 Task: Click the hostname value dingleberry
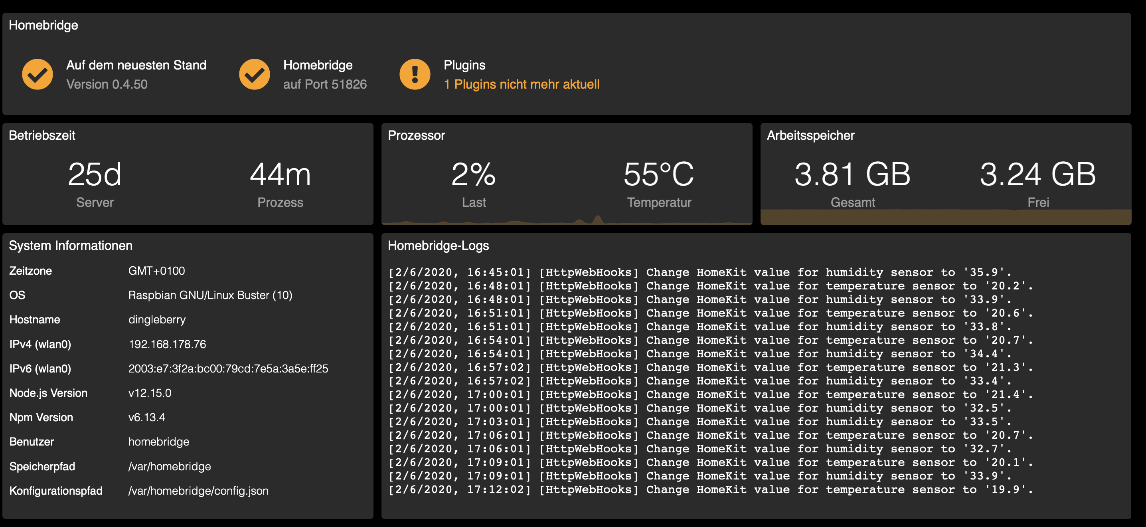coord(156,319)
